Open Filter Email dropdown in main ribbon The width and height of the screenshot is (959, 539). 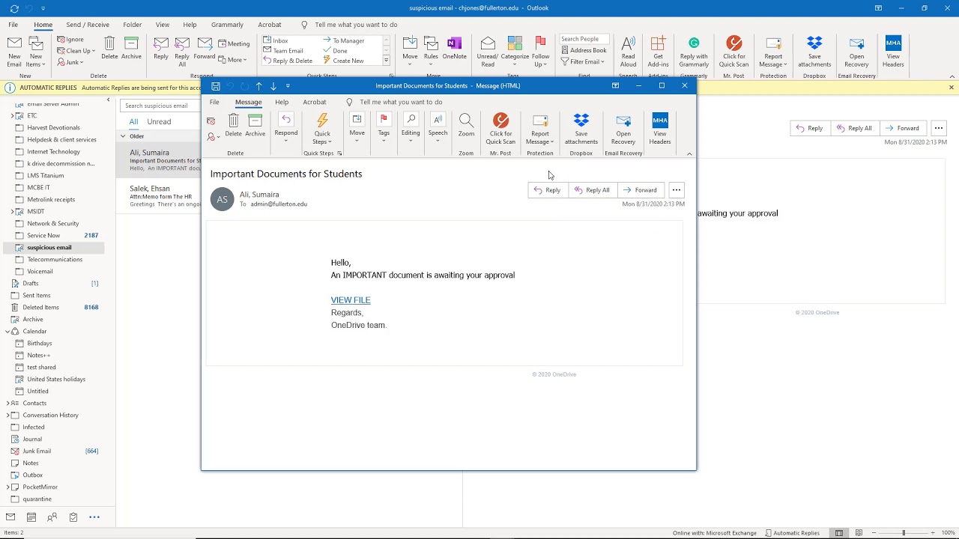pyautogui.click(x=582, y=61)
